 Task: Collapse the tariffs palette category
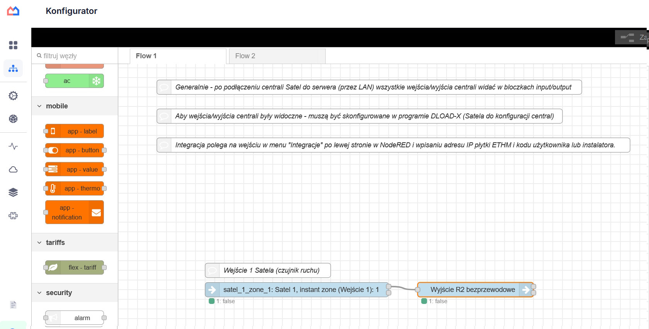75,243
